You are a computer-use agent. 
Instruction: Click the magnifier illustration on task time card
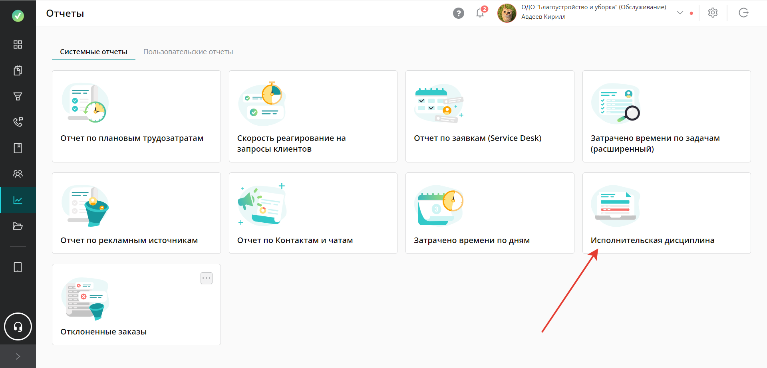616,103
